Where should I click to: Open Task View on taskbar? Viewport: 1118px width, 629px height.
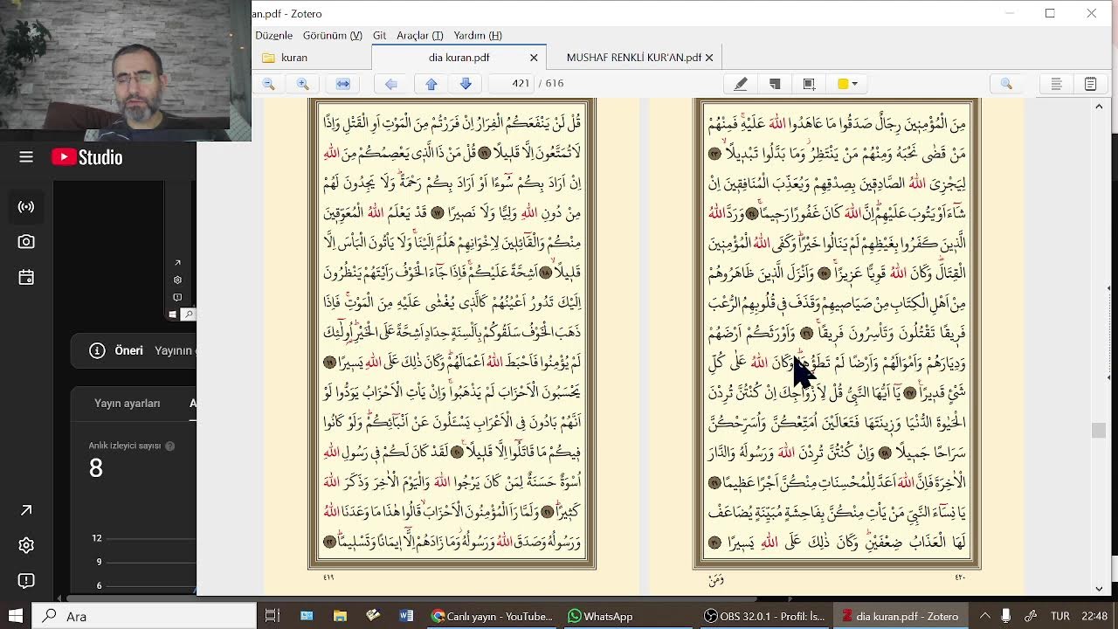click(x=273, y=616)
